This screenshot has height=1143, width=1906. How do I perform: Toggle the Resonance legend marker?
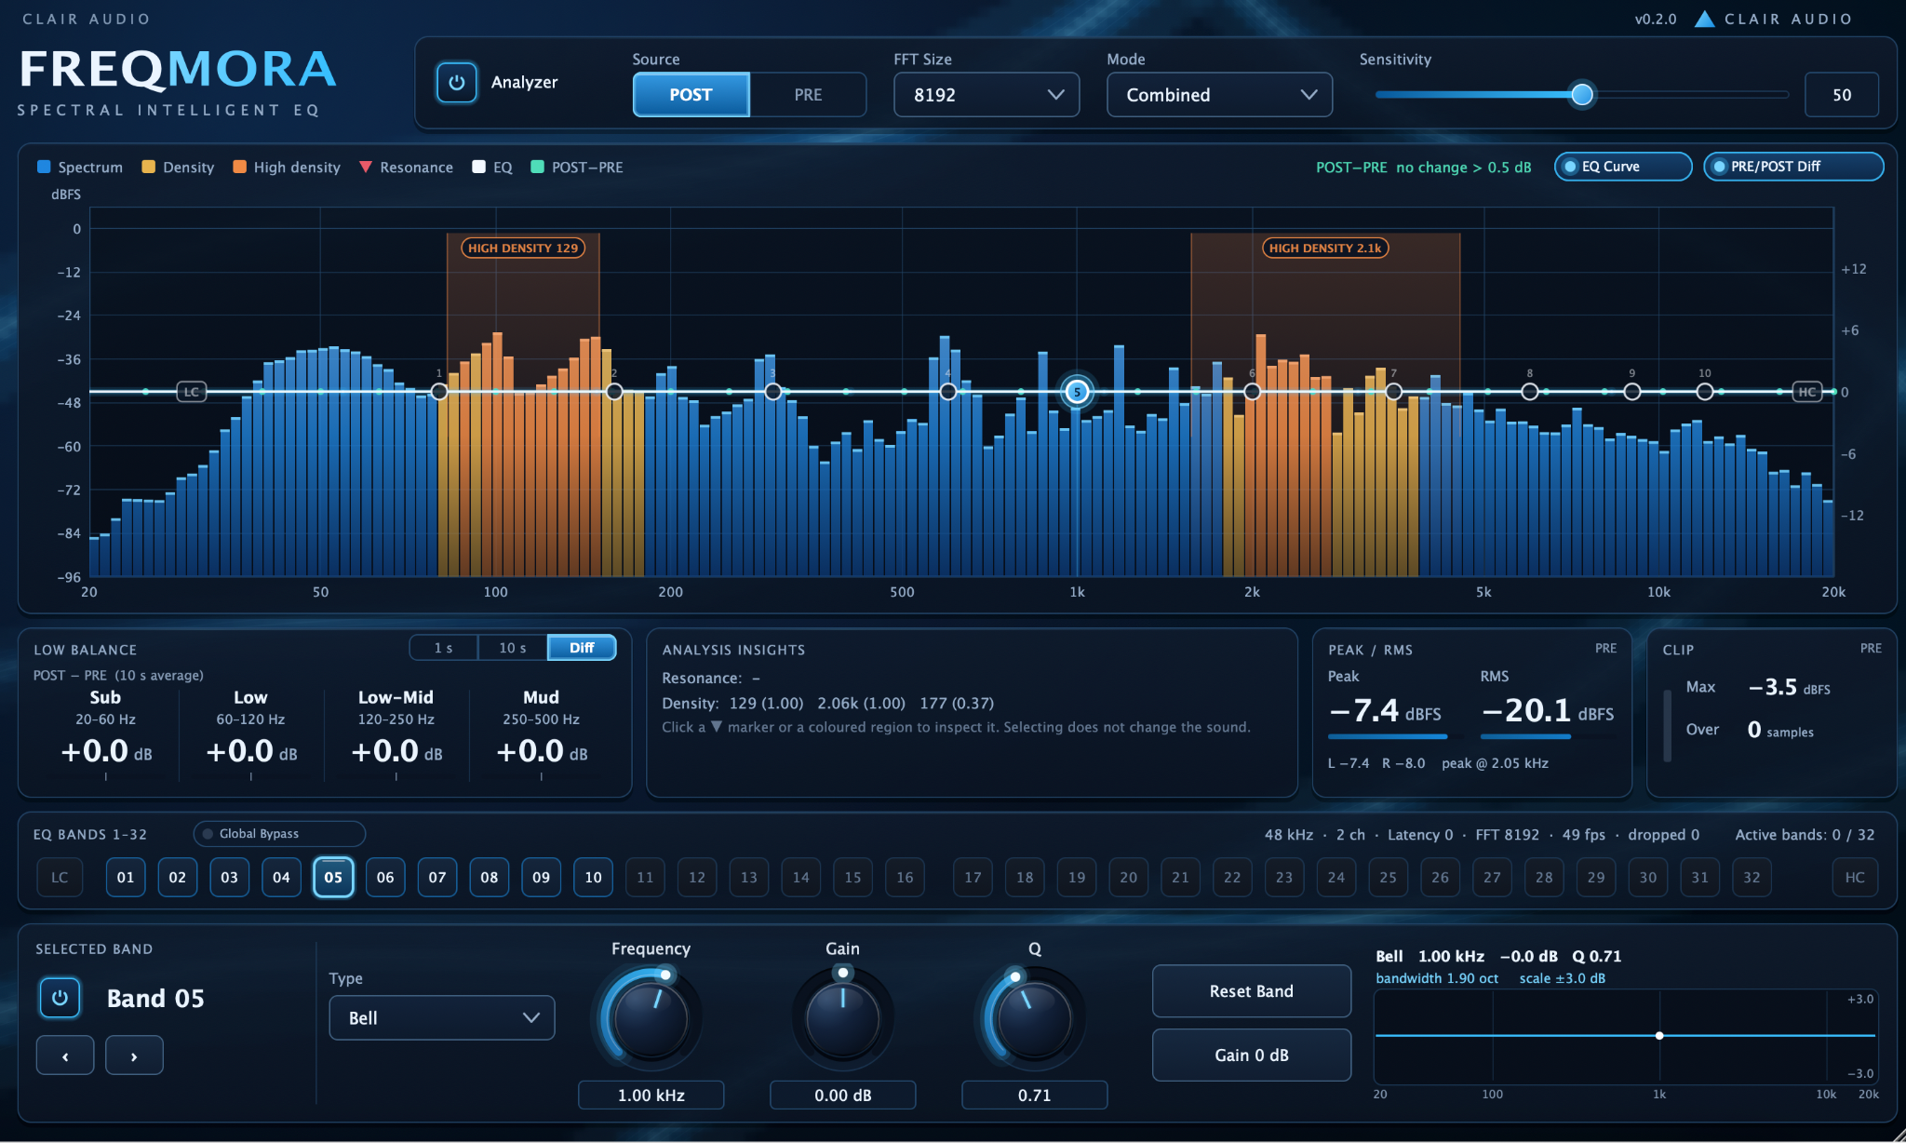(x=366, y=168)
